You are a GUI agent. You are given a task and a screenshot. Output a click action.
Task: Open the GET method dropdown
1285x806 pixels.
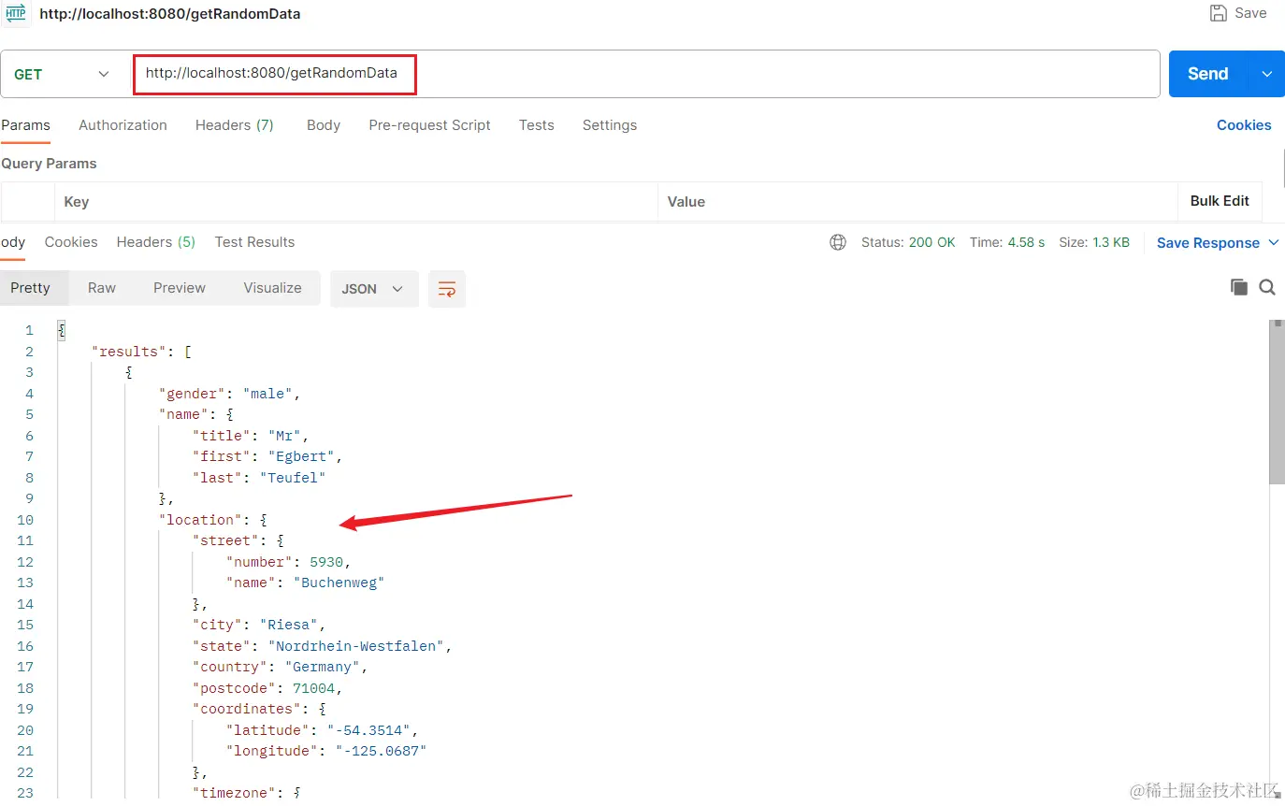coord(63,75)
